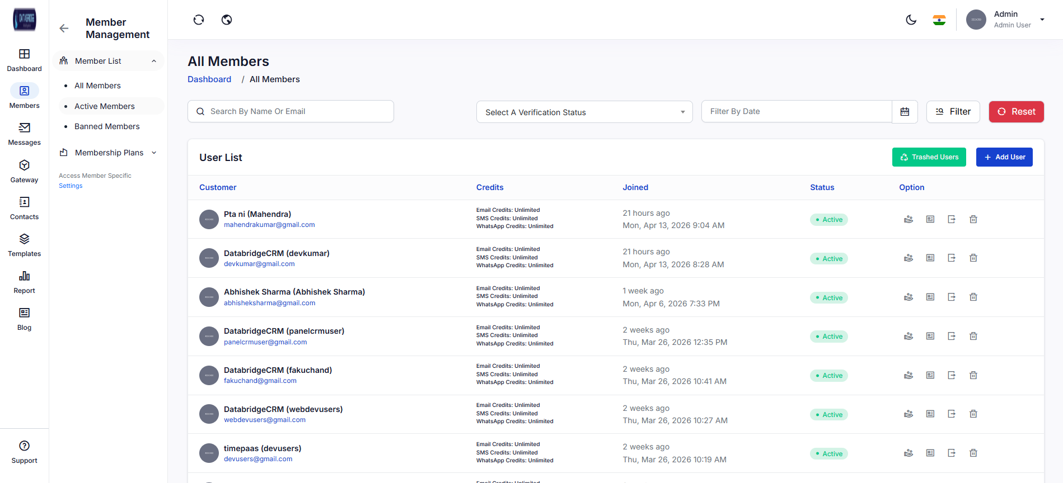This screenshot has height=483, width=1063.
Task: Select Active Members menu item
Action: [105, 106]
